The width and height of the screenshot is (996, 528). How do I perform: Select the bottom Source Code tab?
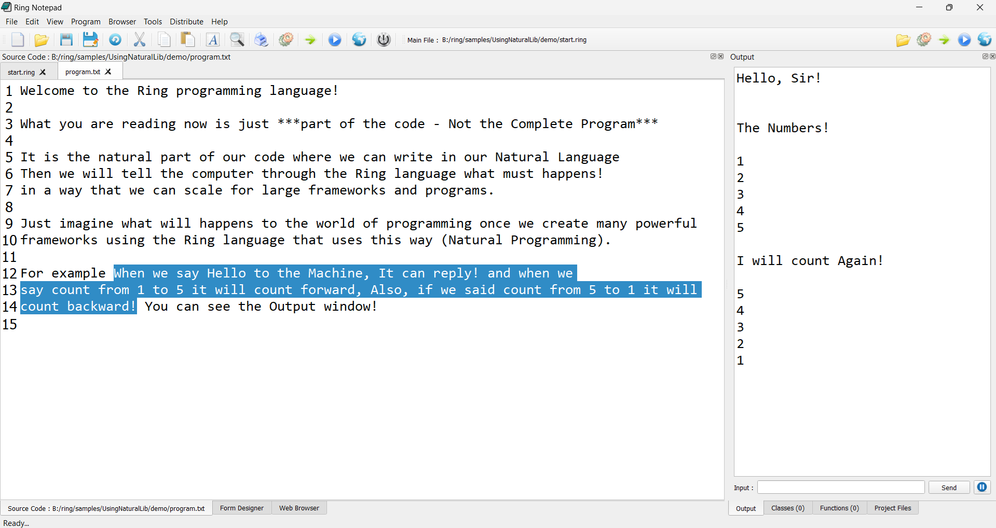(x=106, y=508)
